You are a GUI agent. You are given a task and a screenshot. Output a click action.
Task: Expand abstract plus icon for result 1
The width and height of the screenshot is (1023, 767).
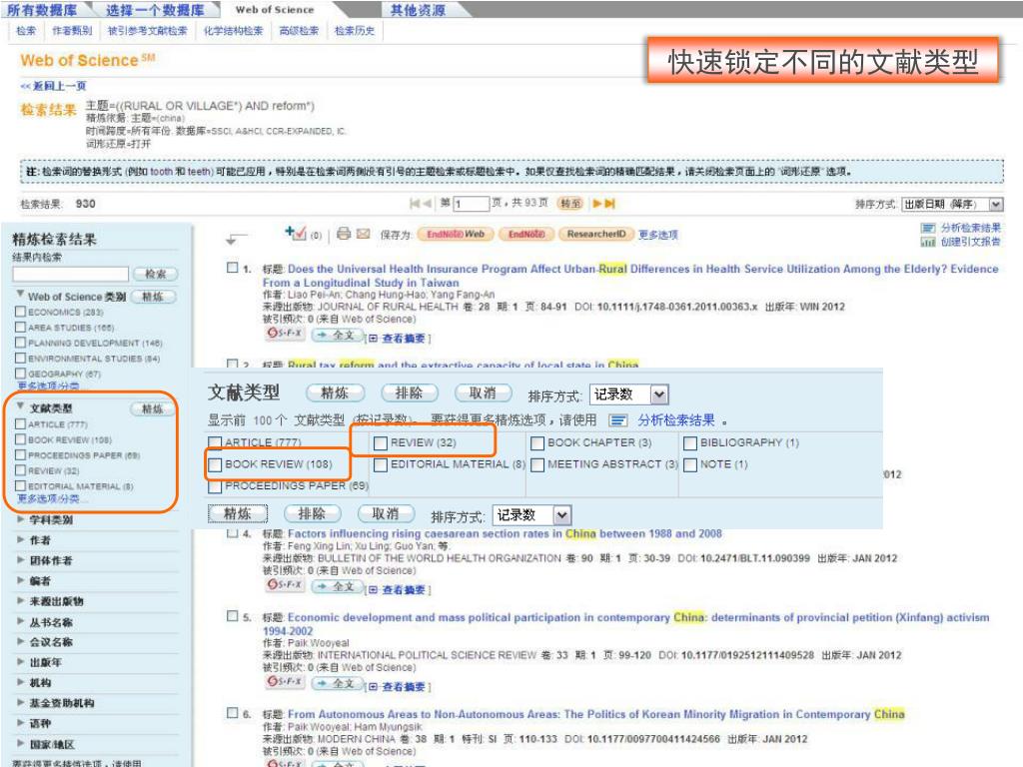tap(373, 339)
